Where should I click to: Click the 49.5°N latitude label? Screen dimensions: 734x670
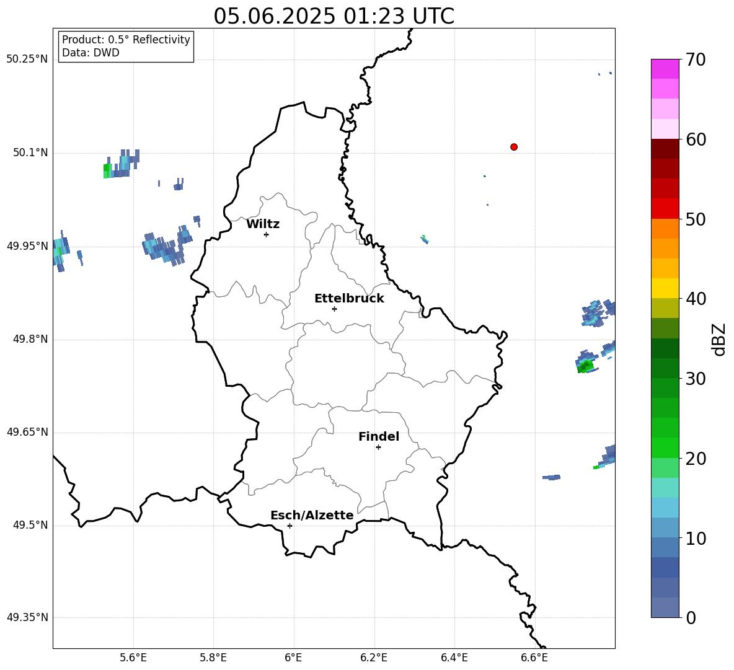point(30,525)
